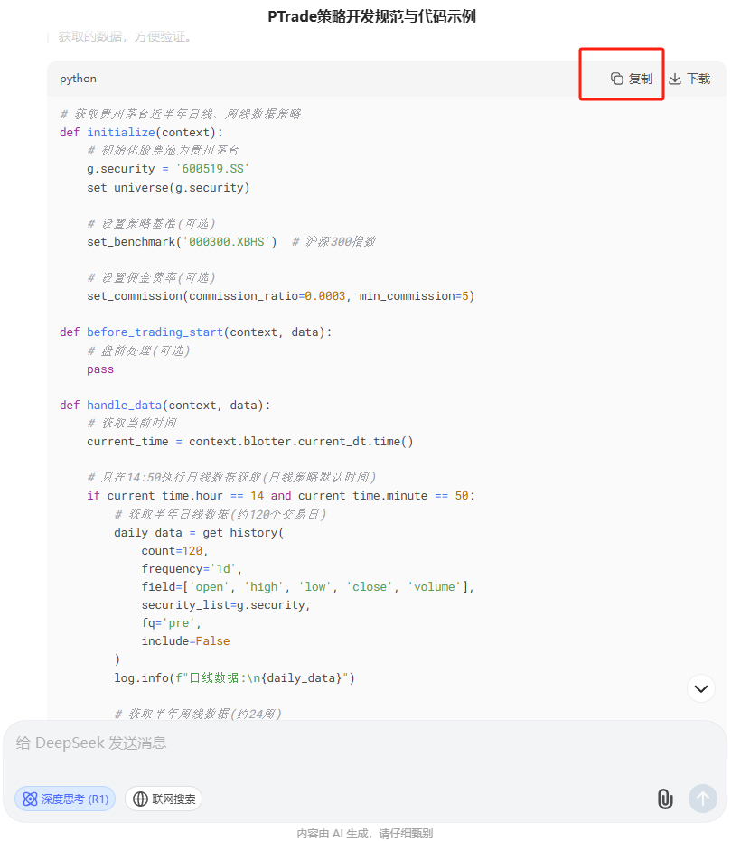750x841 pixels.
Task: Click the log.info 日线数据 line
Action: point(234,678)
